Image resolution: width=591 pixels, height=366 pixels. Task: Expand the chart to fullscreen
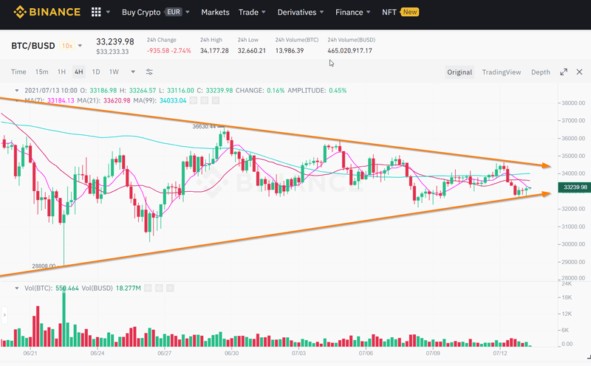(564, 72)
